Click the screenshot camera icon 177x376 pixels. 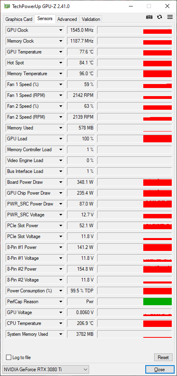149,17
